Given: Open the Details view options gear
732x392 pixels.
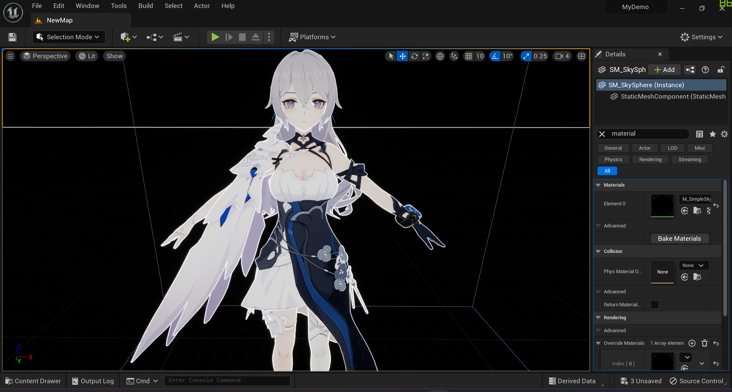Looking at the screenshot, I should click(724, 134).
